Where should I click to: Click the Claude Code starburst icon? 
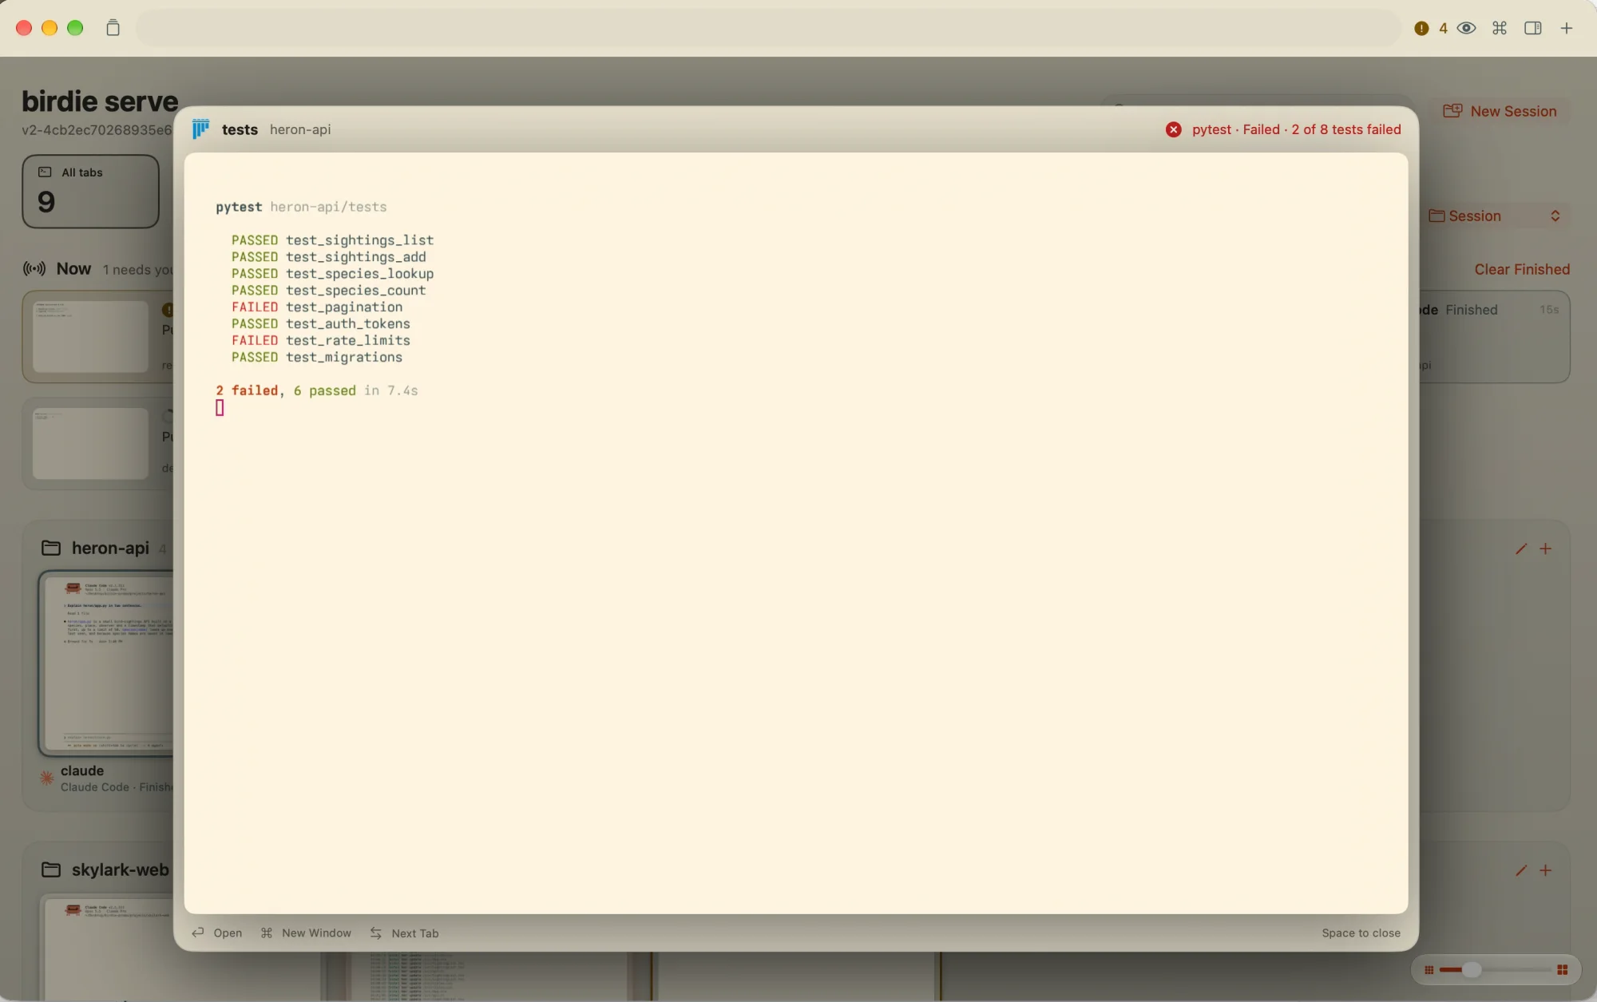(47, 778)
